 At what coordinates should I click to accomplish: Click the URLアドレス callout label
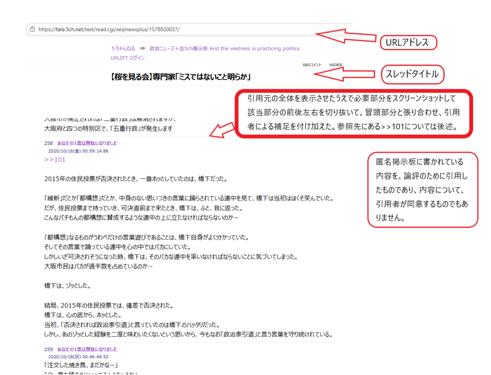click(408, 43)
